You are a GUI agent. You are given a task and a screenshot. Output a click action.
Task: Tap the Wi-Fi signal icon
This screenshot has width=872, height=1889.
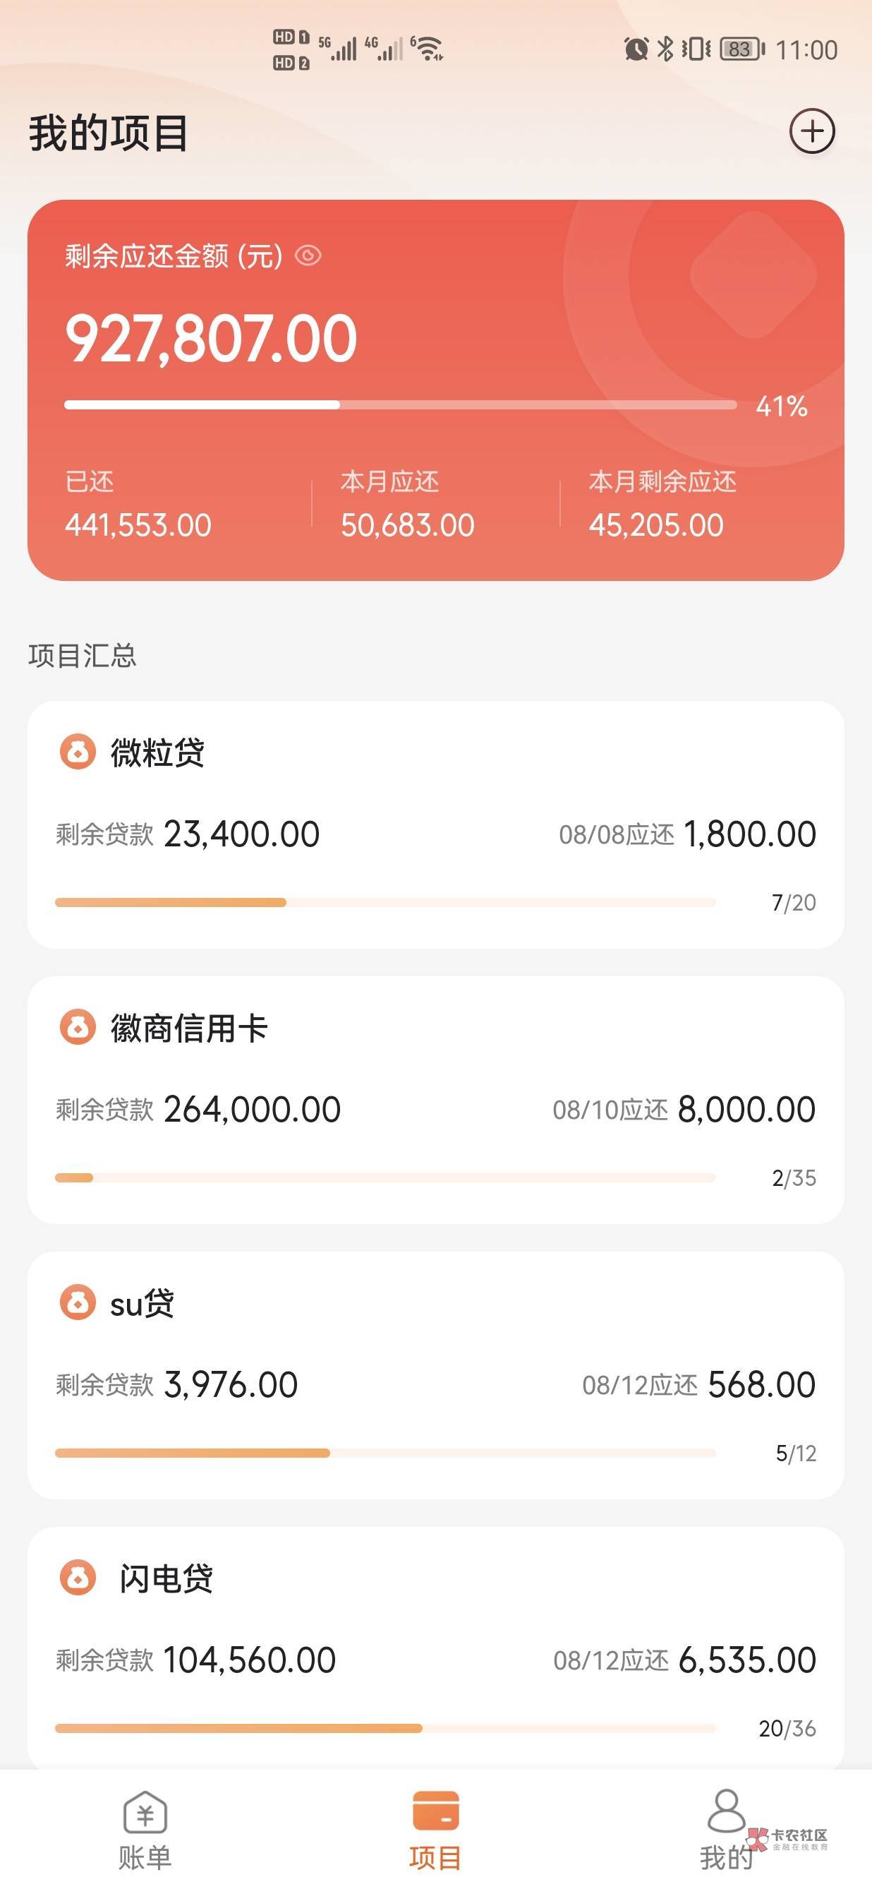[428, 49]
